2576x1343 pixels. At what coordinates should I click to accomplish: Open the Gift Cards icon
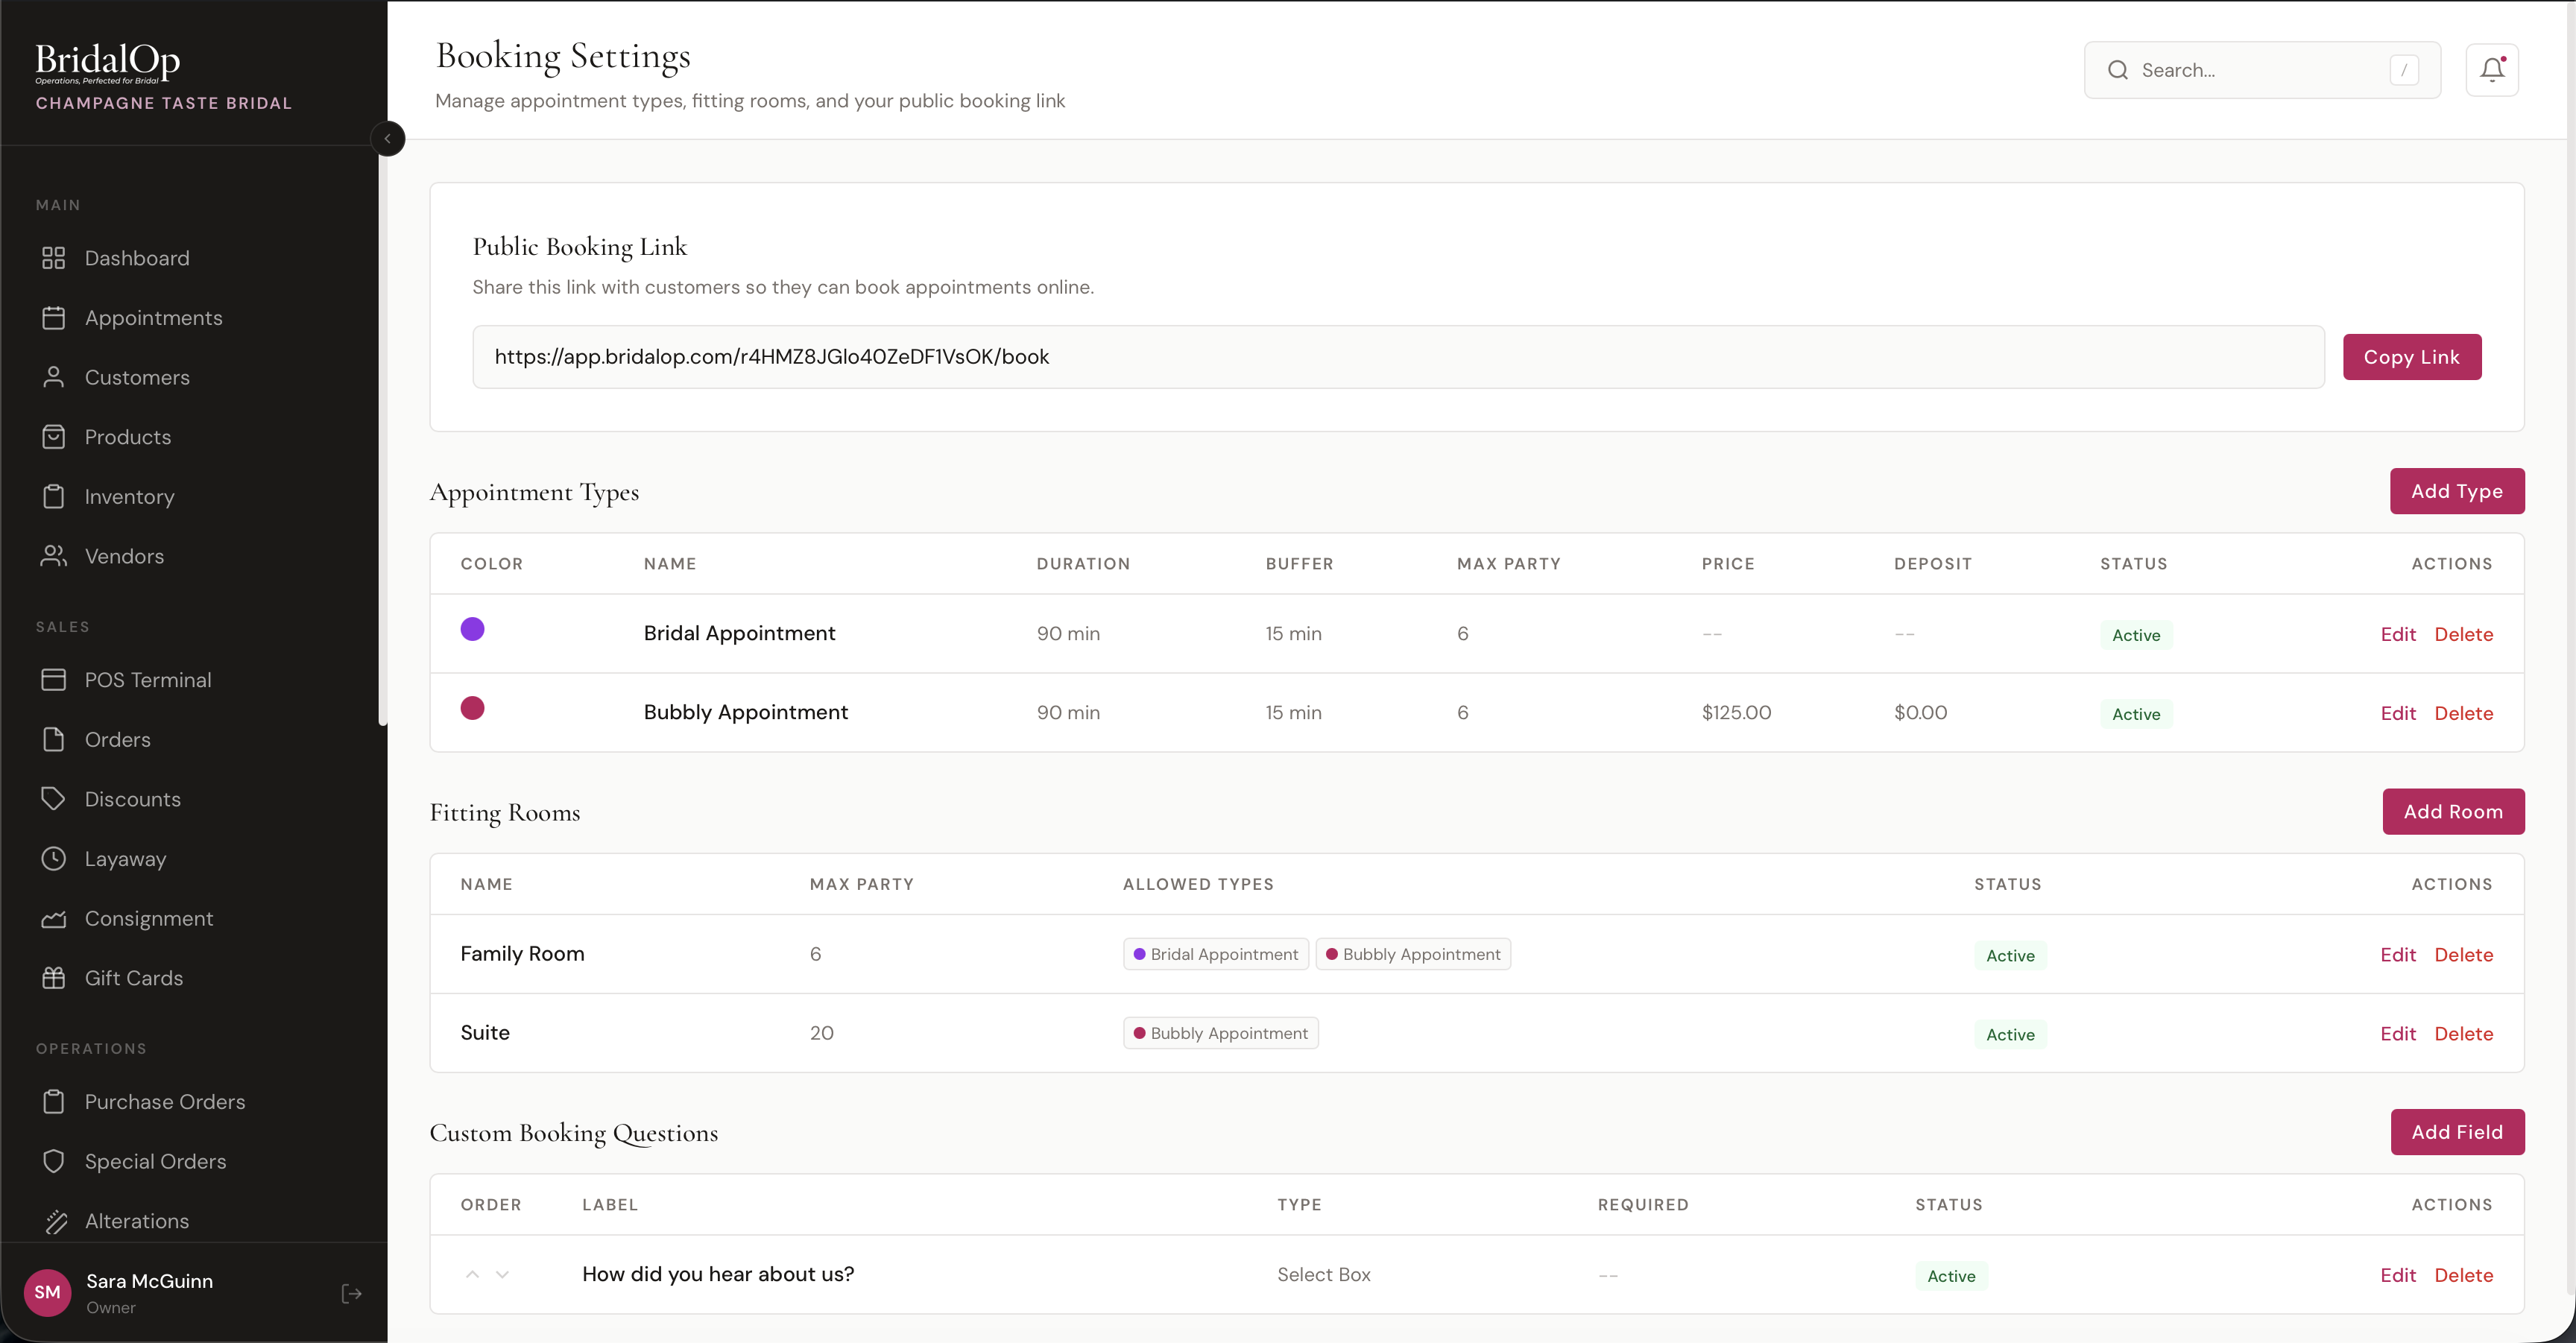pos(54,977)
